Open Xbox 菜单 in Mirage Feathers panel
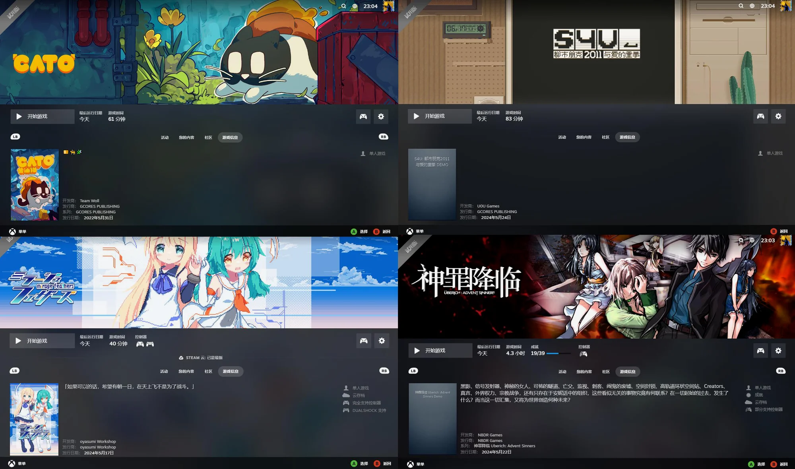 (x=17, y=463)
